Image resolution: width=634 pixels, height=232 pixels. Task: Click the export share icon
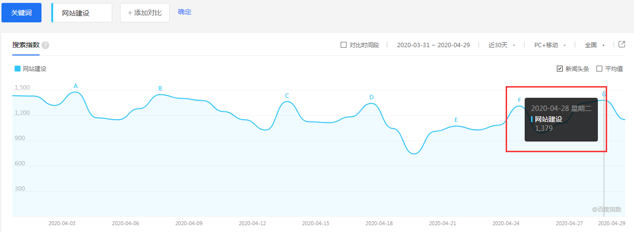pos(622,44)
